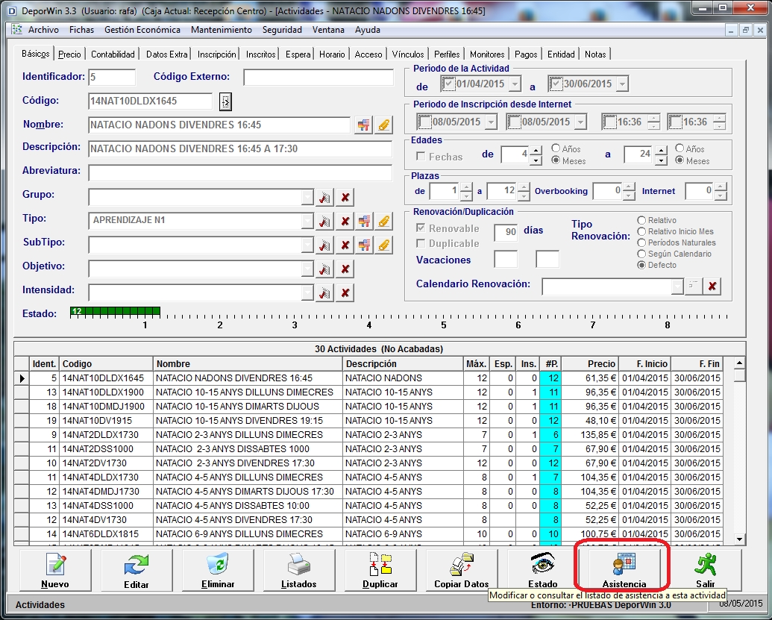The width and height of the screenshot is (772, 620).
Task: Open the Archivo menu
Action: pos(43,30)
